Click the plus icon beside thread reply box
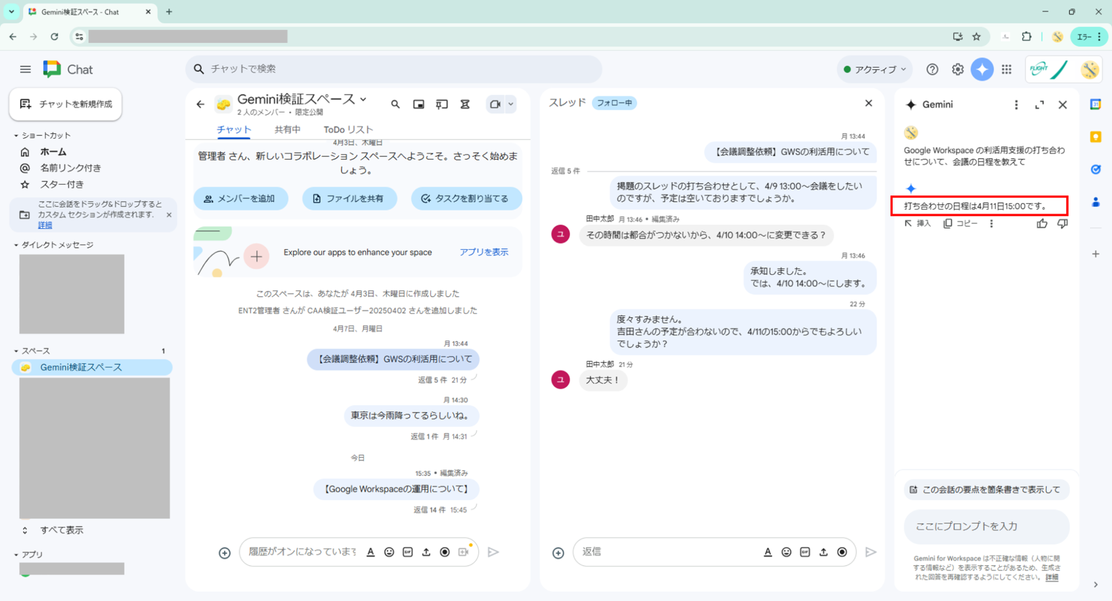 558,553
